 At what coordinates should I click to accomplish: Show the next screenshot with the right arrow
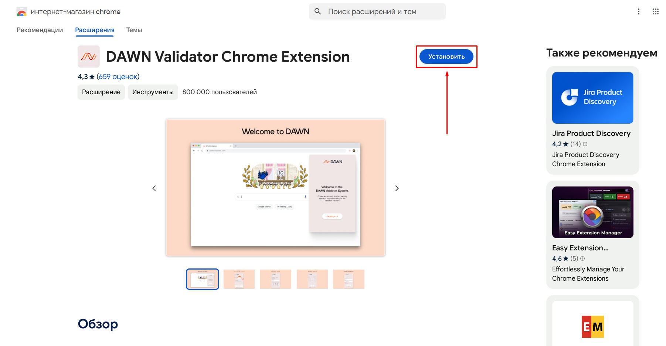397,188
